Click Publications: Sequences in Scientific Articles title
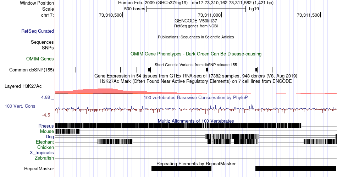 click(x=196, y=37)
